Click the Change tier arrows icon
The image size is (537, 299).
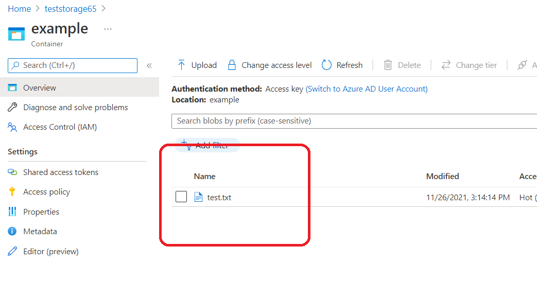point(446,65)
